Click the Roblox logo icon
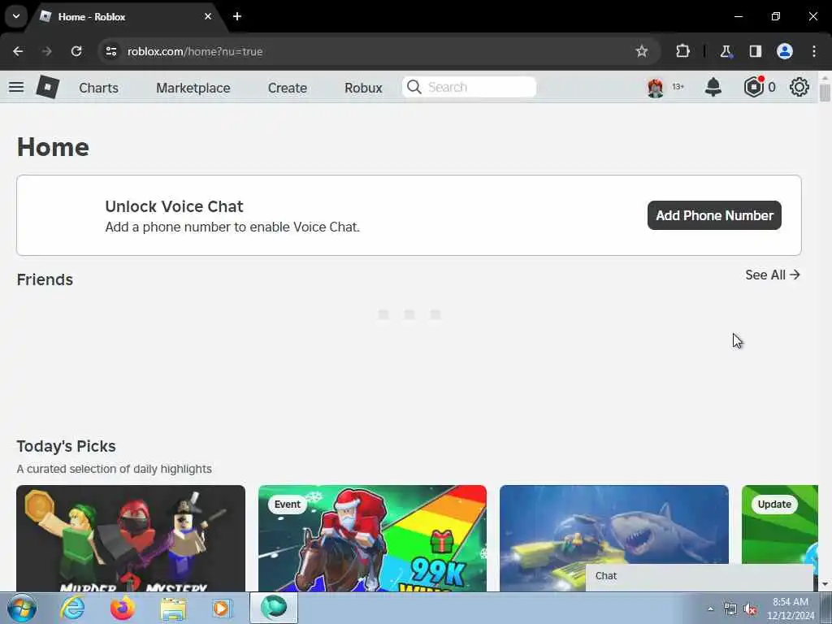Image resolution: width=832 pixels, height=624 pixels. [48, 87]
